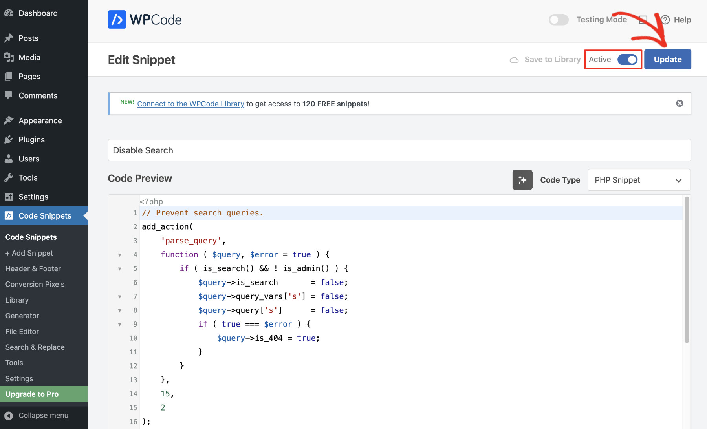Open the Header & Footer submenu item
This screenshot has height=429, width=707.
[x=33, y=268]
